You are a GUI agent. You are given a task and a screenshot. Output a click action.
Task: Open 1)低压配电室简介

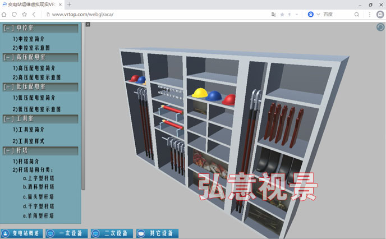point(34,98)
